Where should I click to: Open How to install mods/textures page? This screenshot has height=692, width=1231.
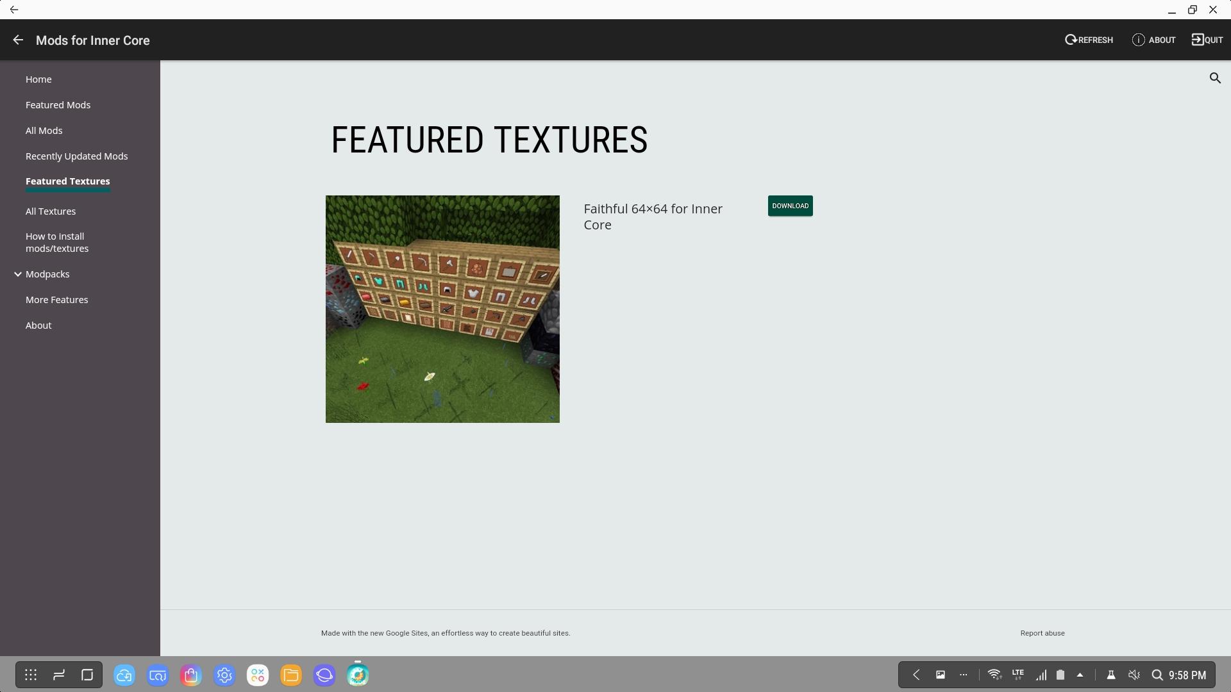click(57, 242)
